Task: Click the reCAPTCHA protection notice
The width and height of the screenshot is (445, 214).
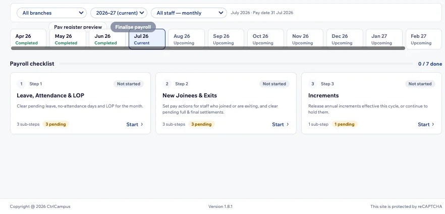Action: [x=406, y=206]
